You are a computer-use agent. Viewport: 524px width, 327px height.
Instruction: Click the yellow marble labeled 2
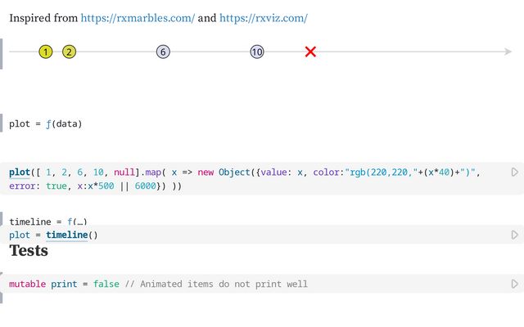click(x=69, y=52)
